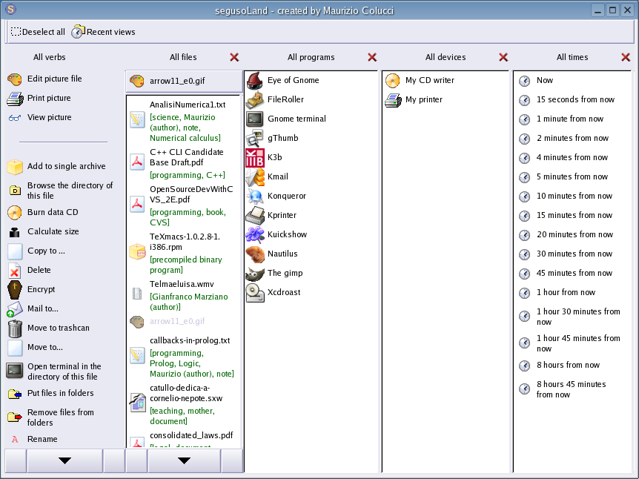The height and width of the screenshot is (479, 639).
Task: Remove the All programs column with X
Action: [x=372, y=57]
